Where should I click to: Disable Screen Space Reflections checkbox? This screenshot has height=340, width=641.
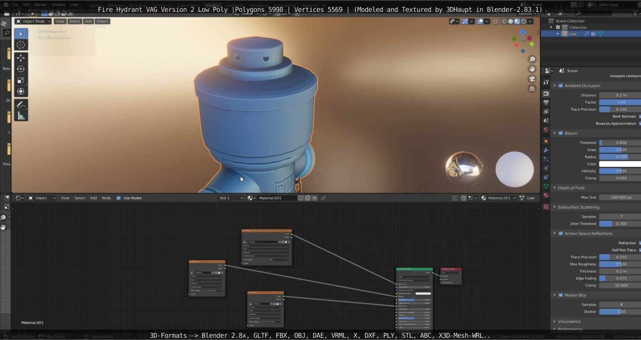pyautogui.click(x=561, y=234)
